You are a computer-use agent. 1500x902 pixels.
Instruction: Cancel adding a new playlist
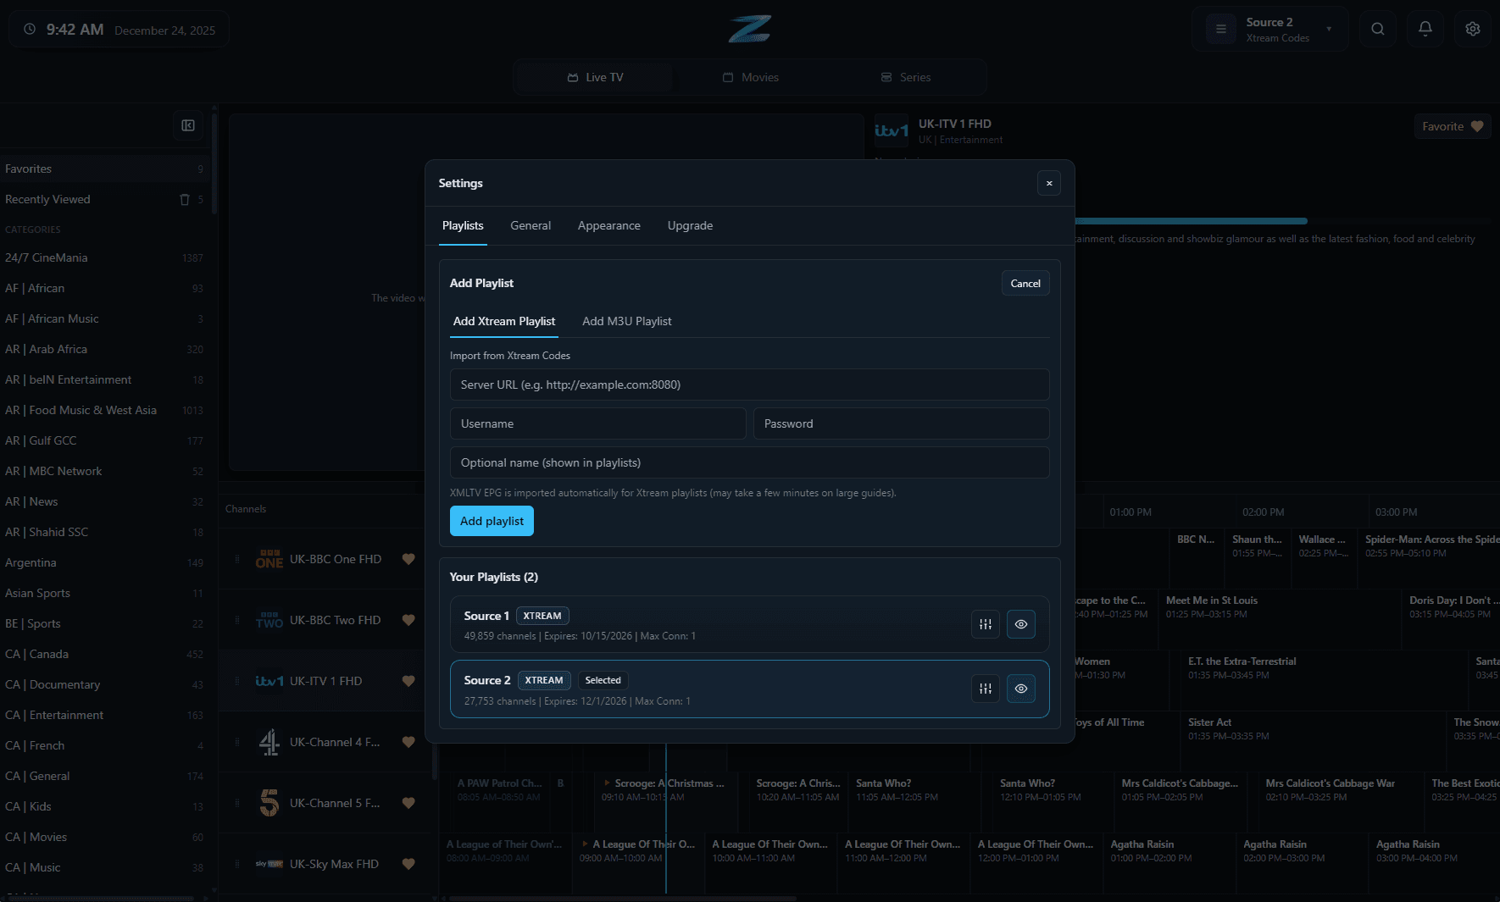coord(1025,283)
